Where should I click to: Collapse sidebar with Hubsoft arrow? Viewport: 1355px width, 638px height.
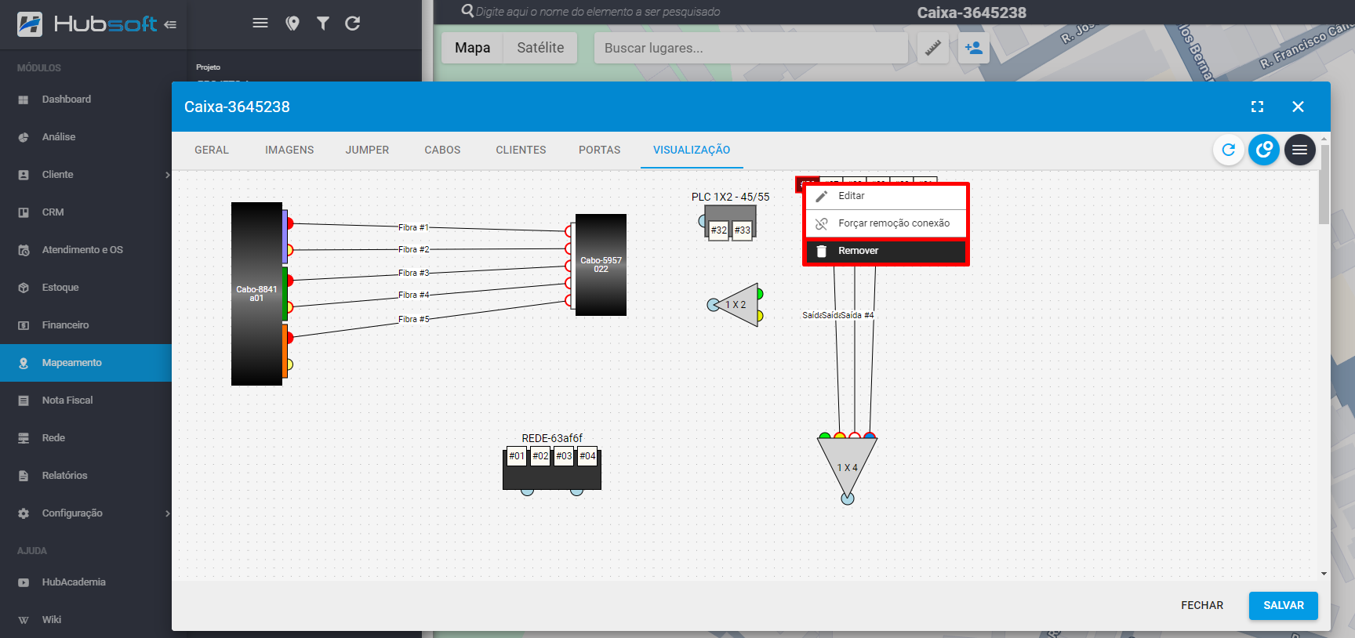(170, 24)
